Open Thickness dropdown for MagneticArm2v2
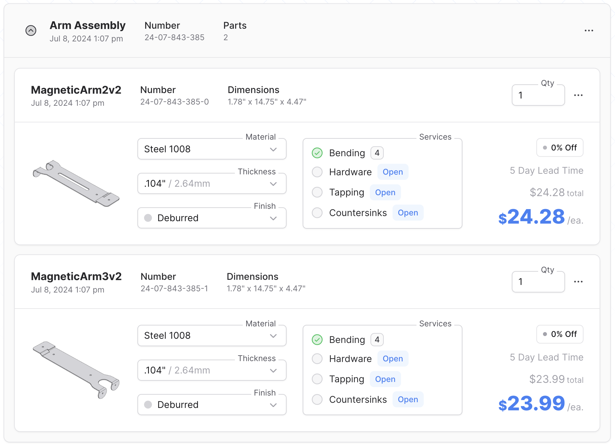Screen dimensions: 615x446 (212, 183)
